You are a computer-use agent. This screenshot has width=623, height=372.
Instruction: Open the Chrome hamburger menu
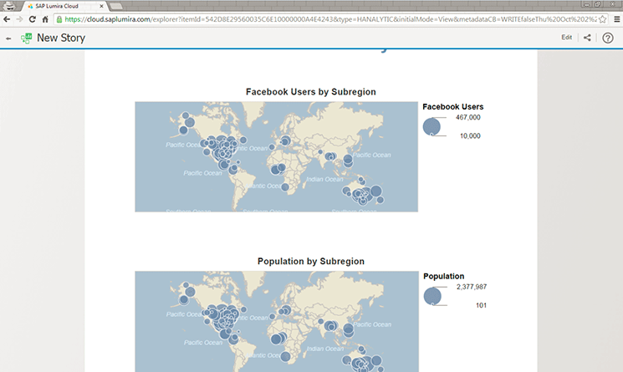click(x=616, y=19)
